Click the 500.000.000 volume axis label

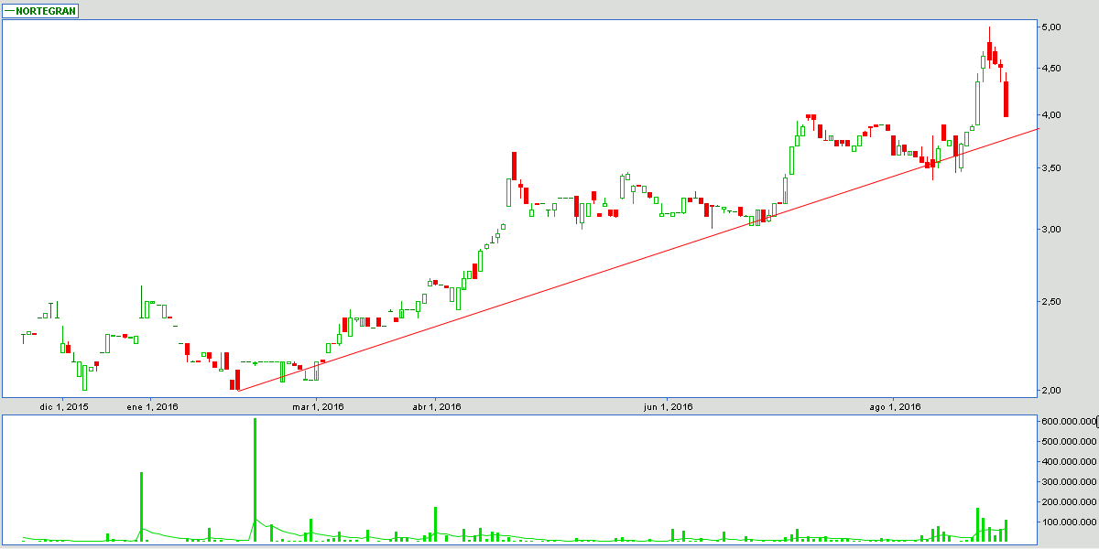(x=1069, y=441)
